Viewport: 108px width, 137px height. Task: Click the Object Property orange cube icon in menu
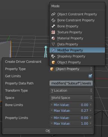pos(53,62)
